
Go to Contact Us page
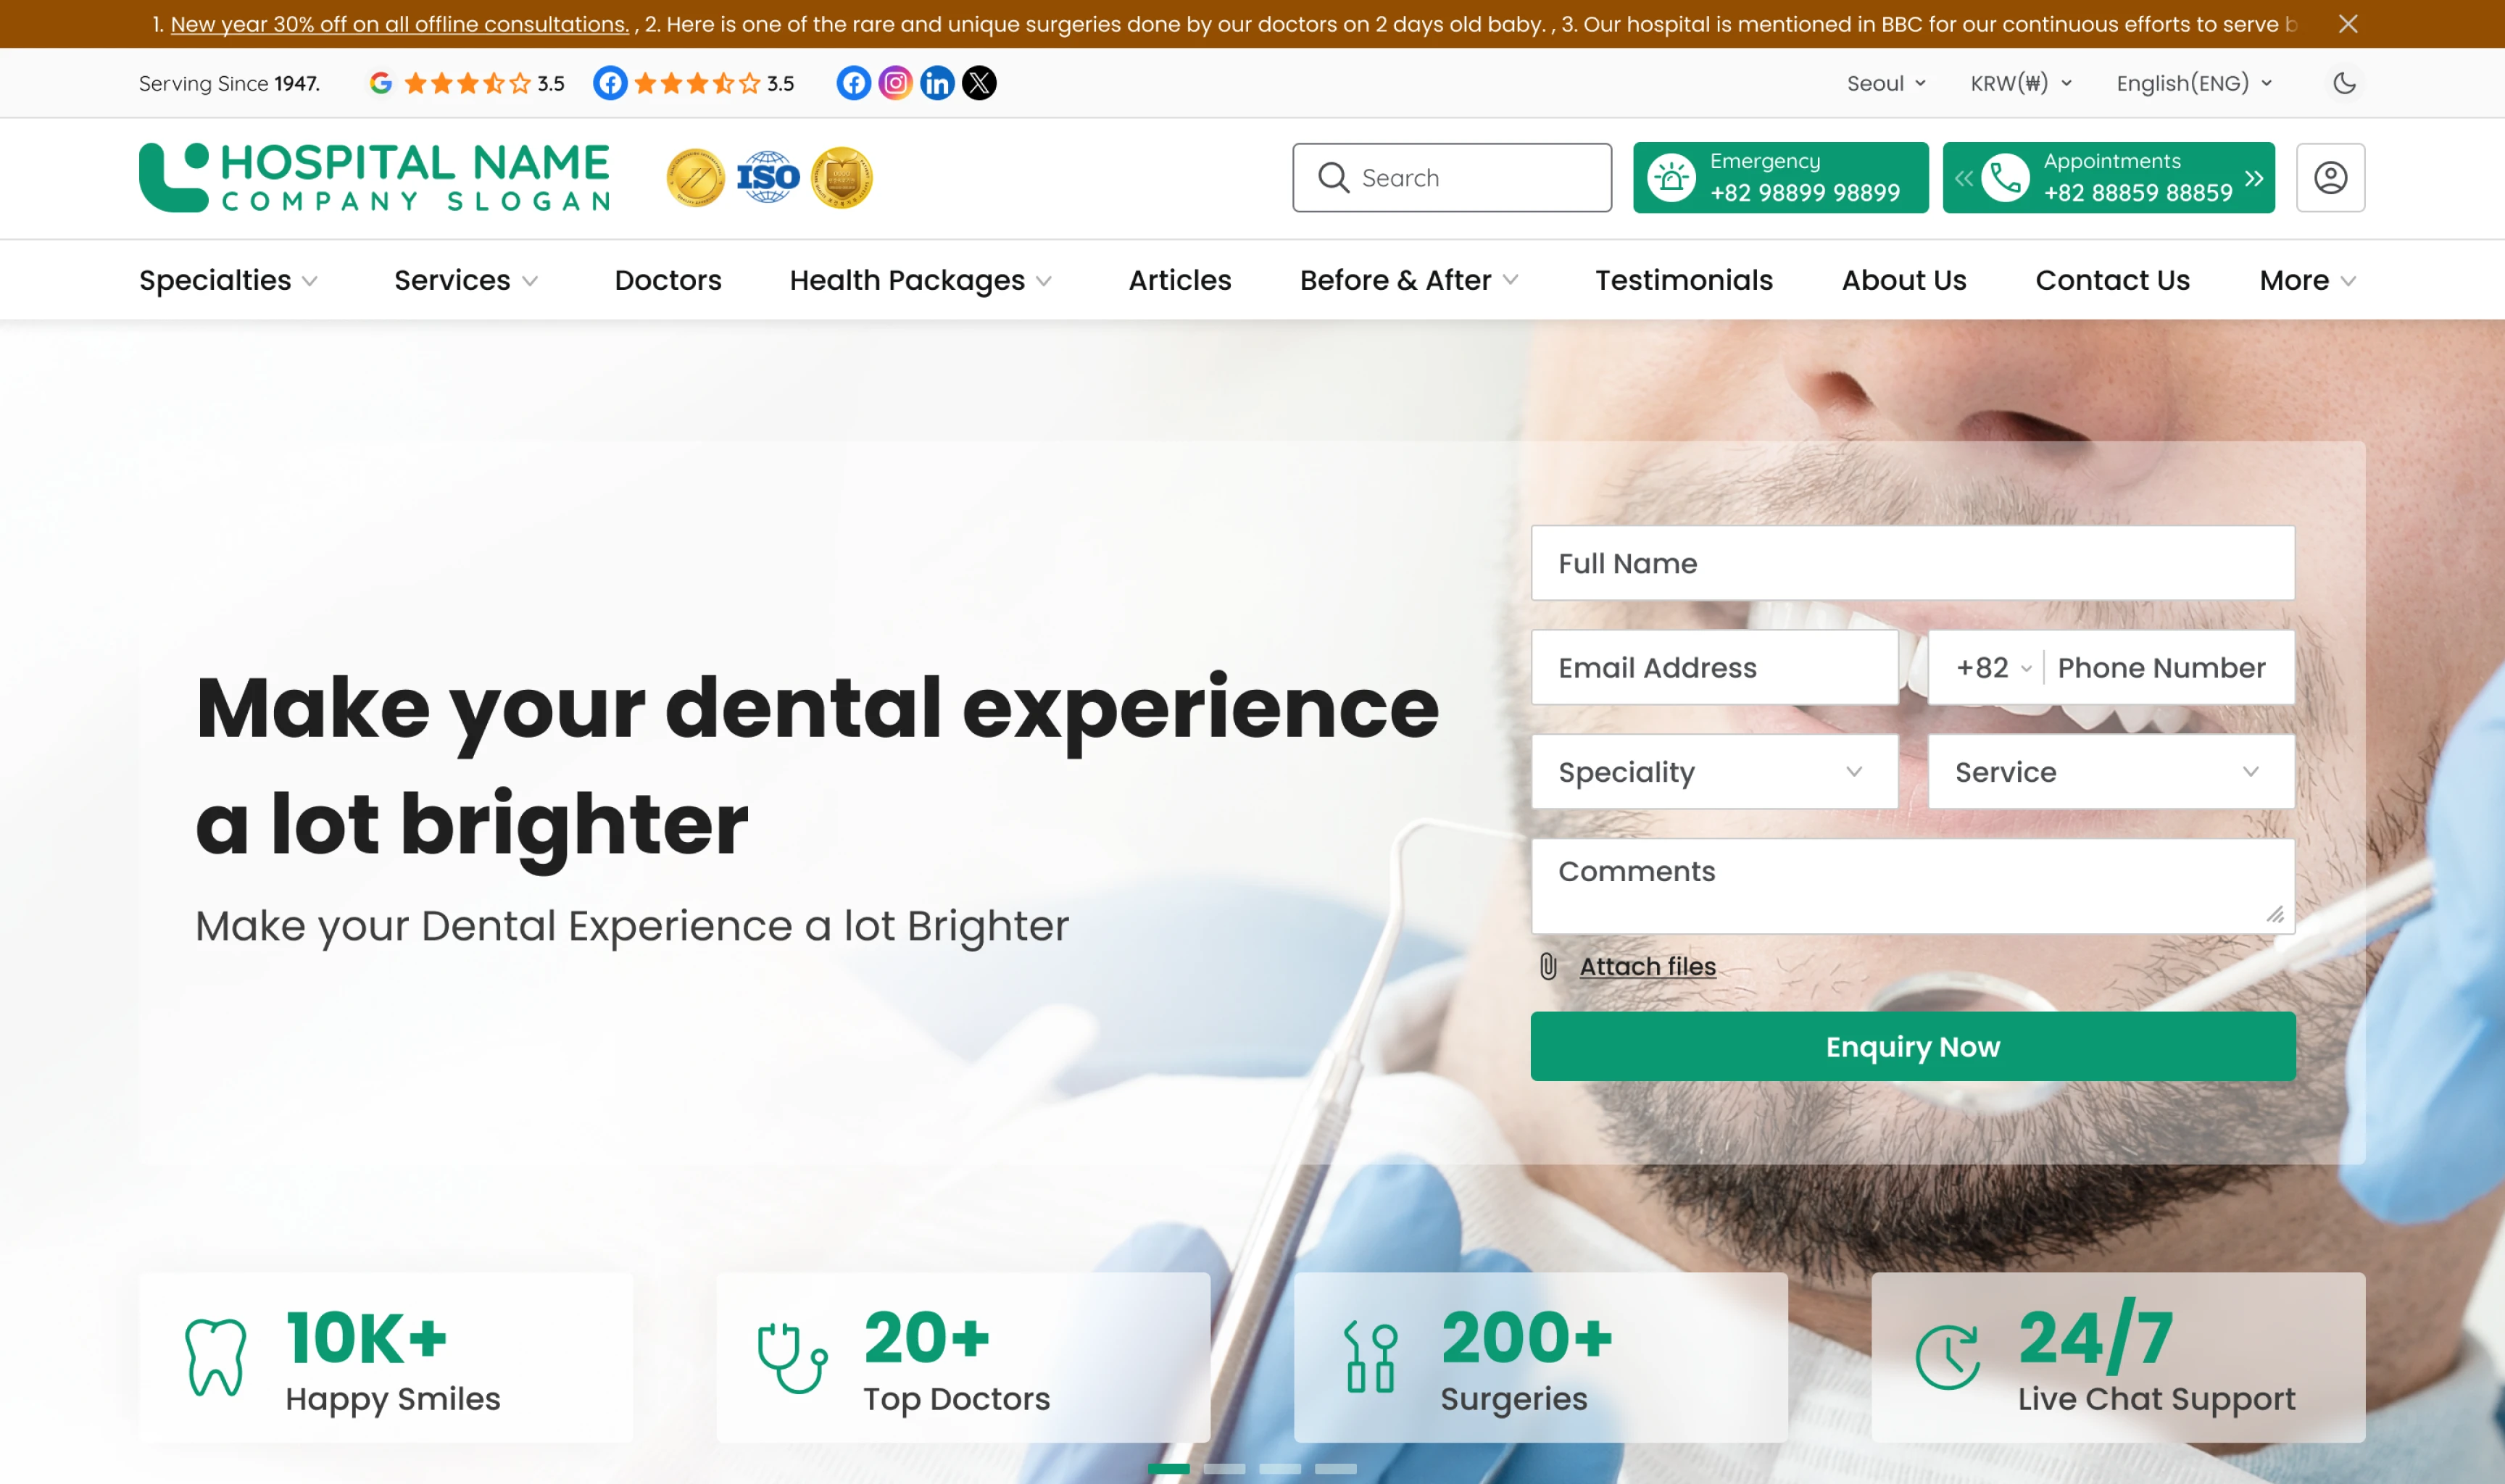point(2112,280)
